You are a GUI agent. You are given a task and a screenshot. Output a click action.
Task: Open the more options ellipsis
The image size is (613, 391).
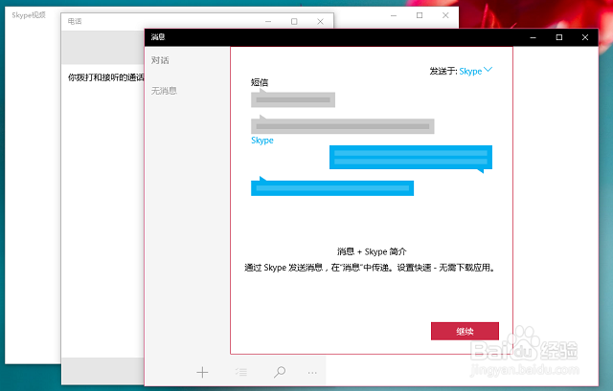[x=312, y=373]
